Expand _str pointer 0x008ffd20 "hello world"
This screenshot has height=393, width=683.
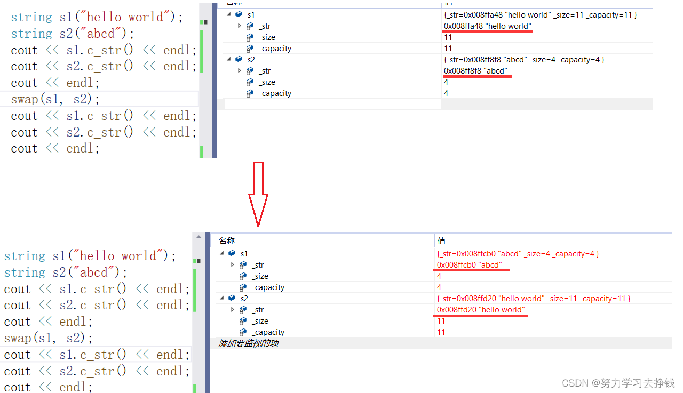pos(233,310)
